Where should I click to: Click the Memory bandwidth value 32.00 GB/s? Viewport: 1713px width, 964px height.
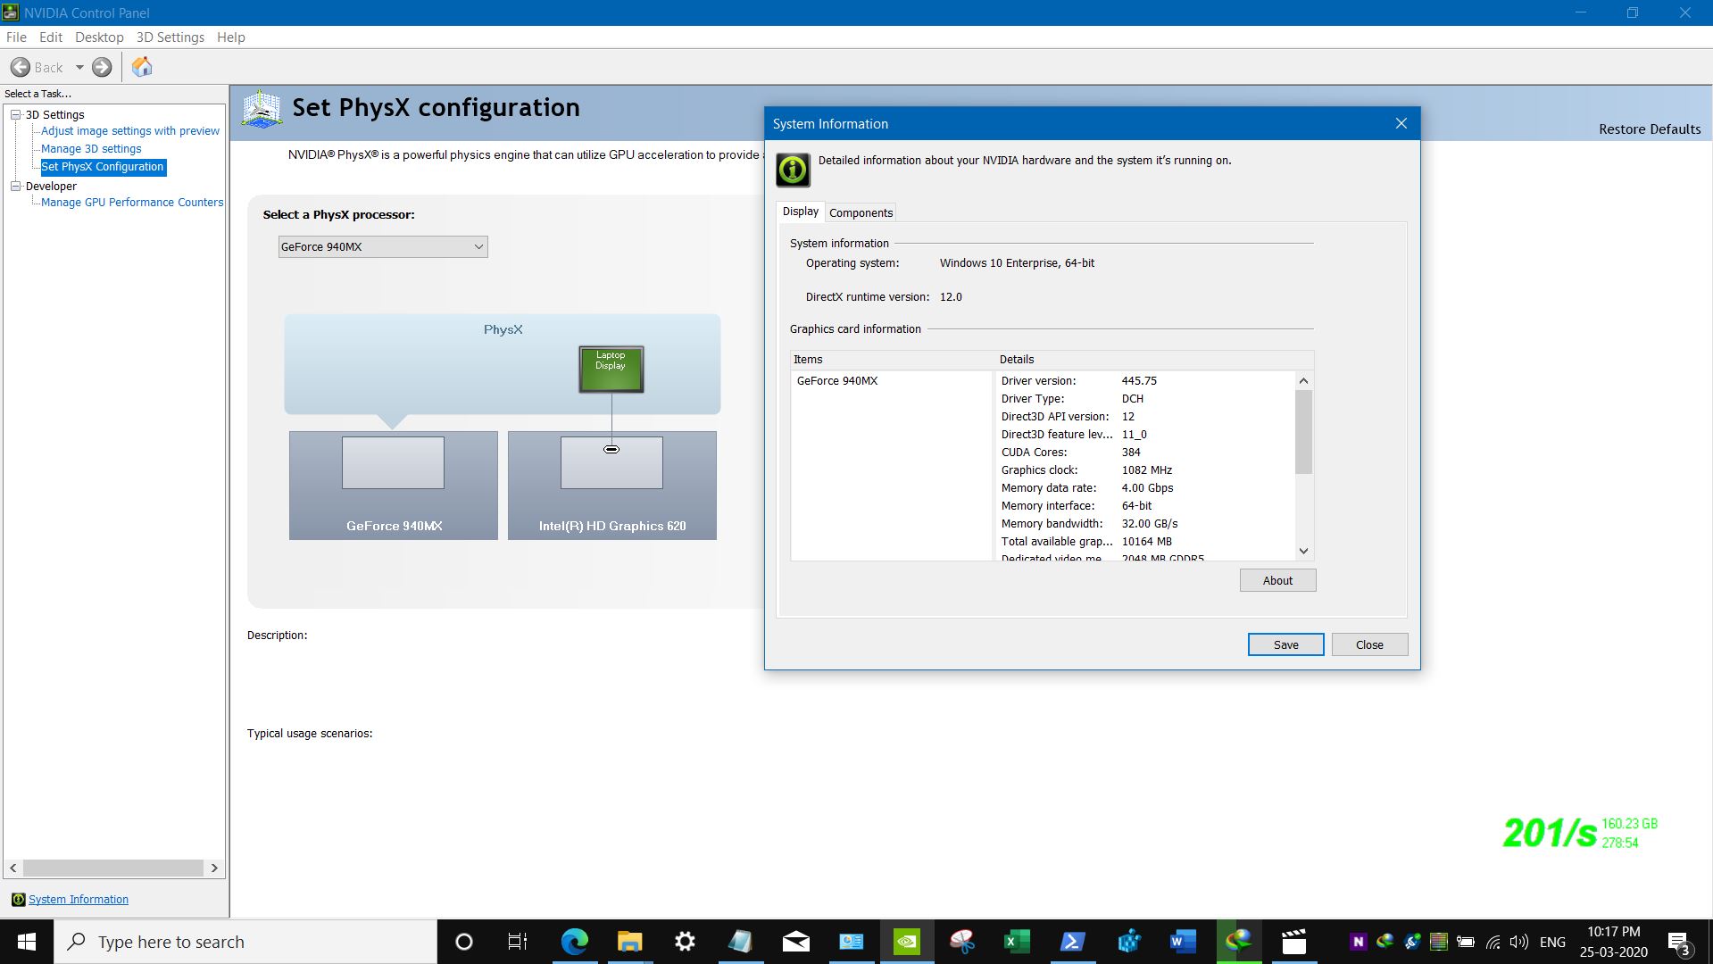(x=1150, y=523)
